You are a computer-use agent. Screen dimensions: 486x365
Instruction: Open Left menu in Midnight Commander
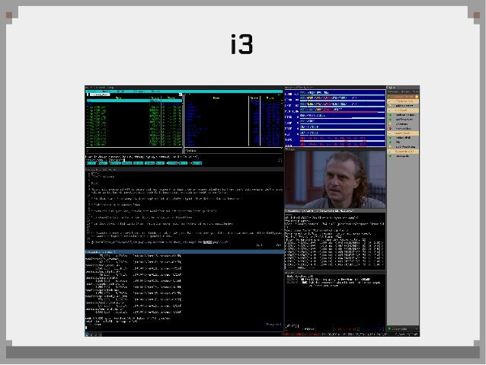click(92, 91)
